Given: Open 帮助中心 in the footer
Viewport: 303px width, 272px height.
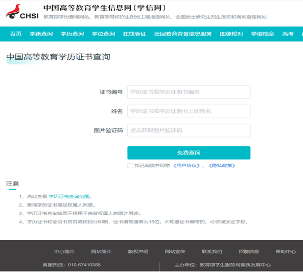Looking at the screenshot, I should click(x=286, y=252).
